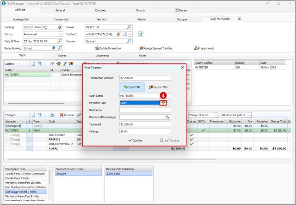Open the Charge all items dropdown

click(216, 115)
